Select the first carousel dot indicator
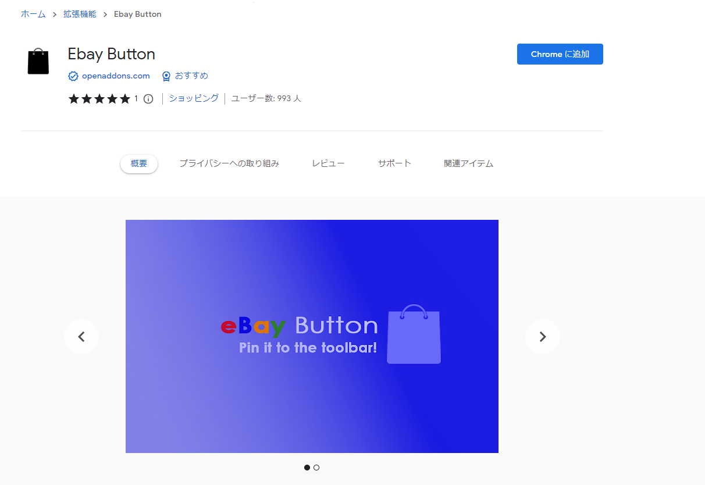 pyautogui.click(x=307, y=468)
